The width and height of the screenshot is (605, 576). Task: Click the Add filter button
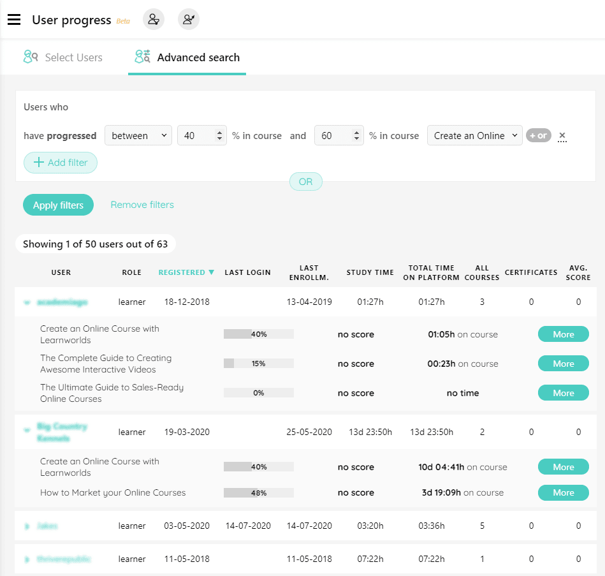point(61,163)
